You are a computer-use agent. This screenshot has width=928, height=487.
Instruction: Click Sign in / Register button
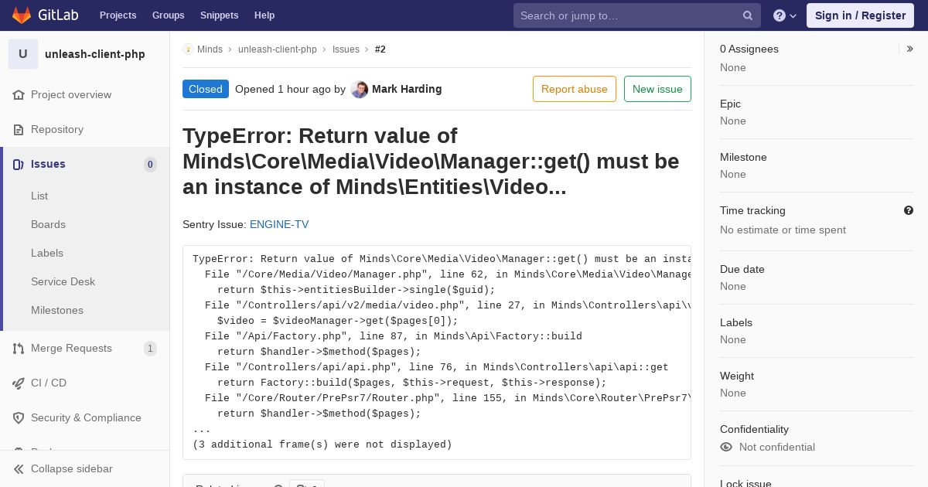(860, 15)
